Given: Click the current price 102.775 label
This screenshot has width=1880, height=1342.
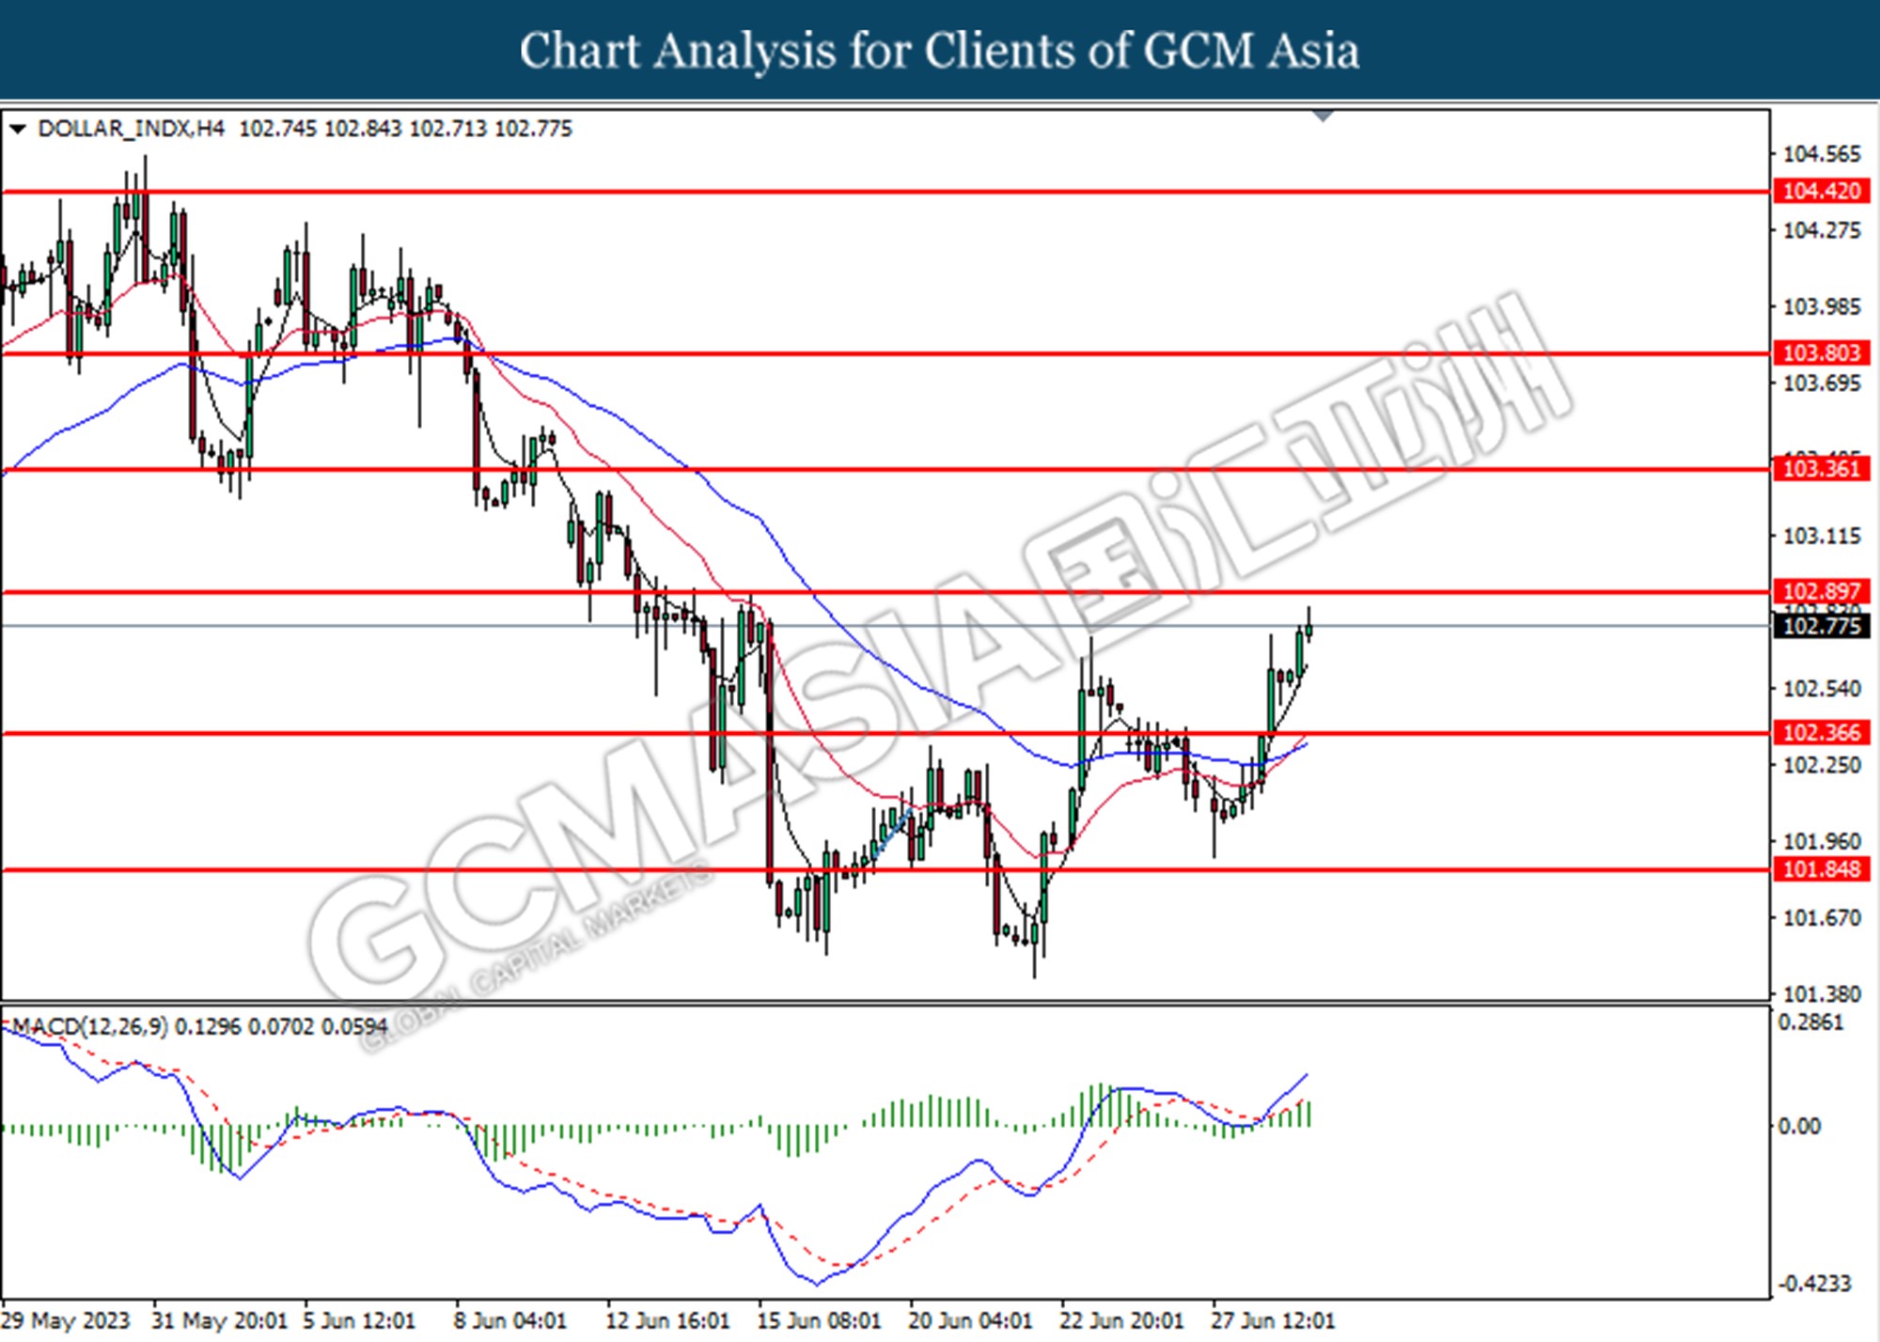Looking at the screenshot, I should (1821, 626).
